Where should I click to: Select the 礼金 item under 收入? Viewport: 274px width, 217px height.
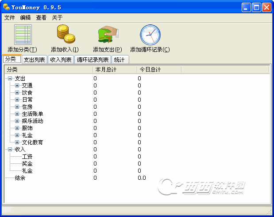pos(27,170)
